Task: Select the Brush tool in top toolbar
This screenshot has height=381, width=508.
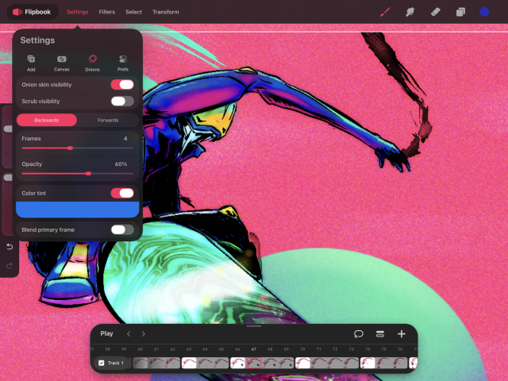Action: [385, 12]
